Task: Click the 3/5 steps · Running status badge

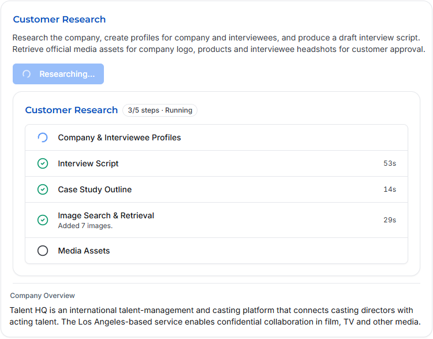Action: [x=160, y=110]
